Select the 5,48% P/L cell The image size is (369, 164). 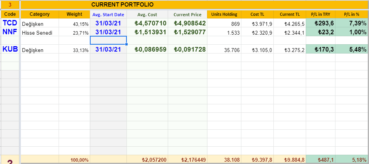(x=352, y=49)
